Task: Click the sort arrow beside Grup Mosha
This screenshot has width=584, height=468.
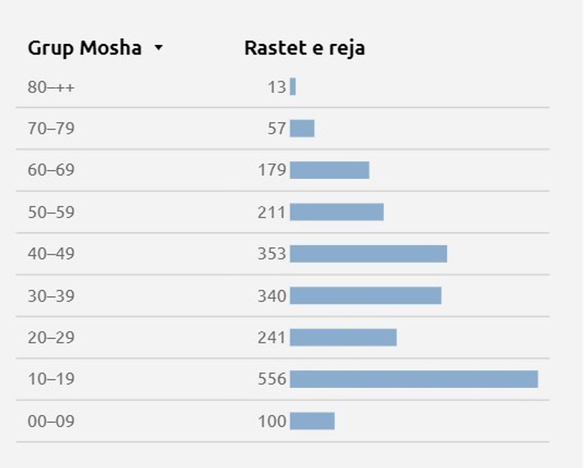Action: [158, 49]
